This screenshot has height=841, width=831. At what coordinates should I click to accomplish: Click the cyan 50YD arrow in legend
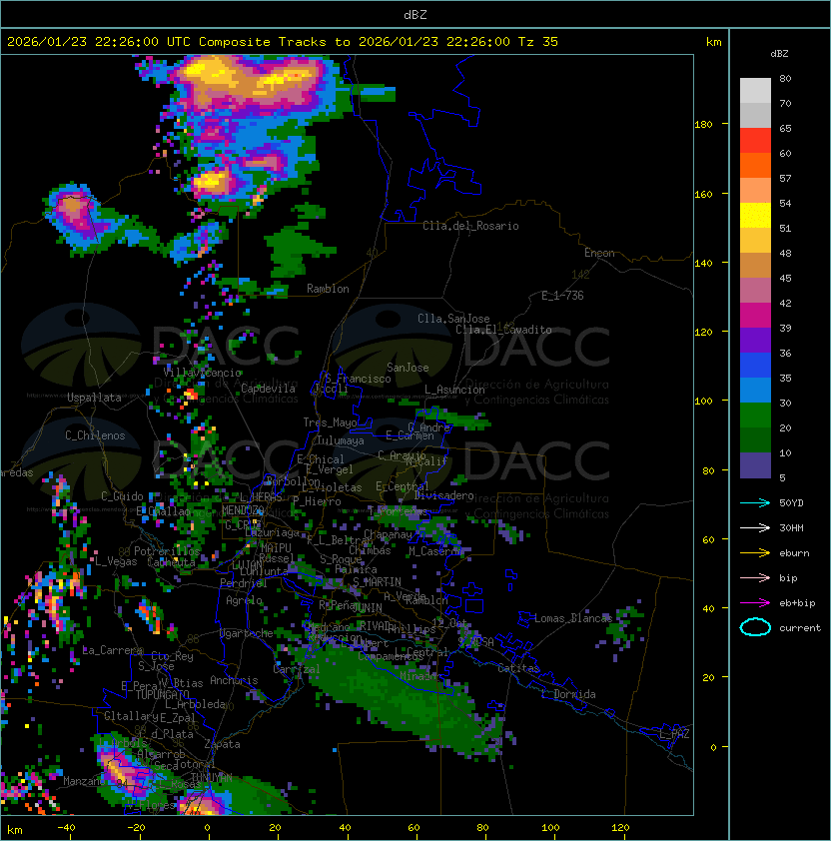(x=755, y=502)
